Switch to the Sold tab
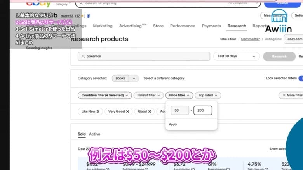The height and width of the screenshot is (170, 303). click(x=82, y=134)
